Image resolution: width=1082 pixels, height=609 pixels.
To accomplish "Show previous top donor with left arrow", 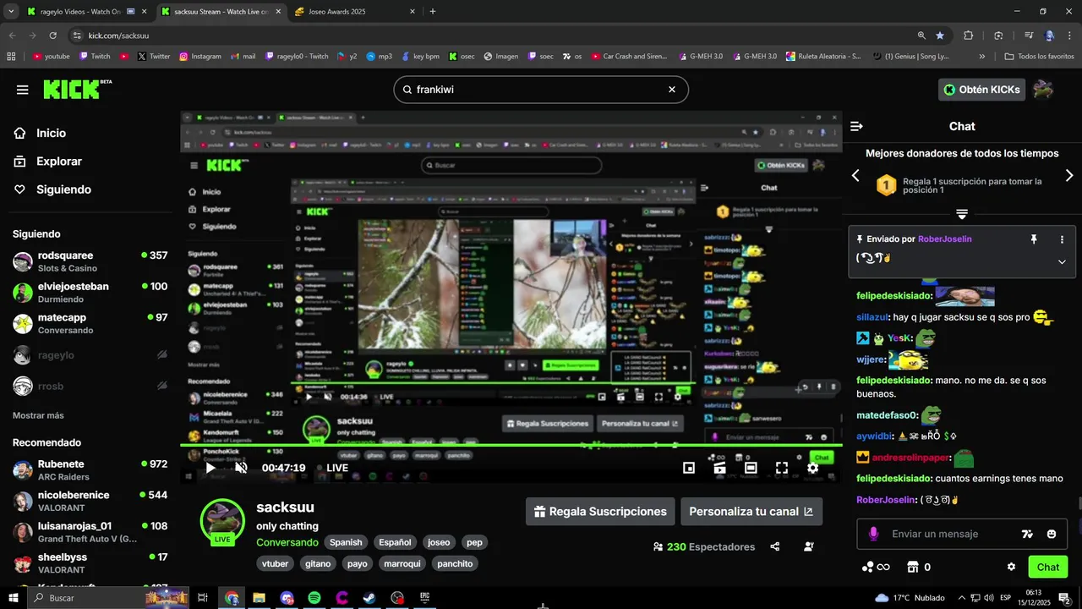I will coord(855,175).
